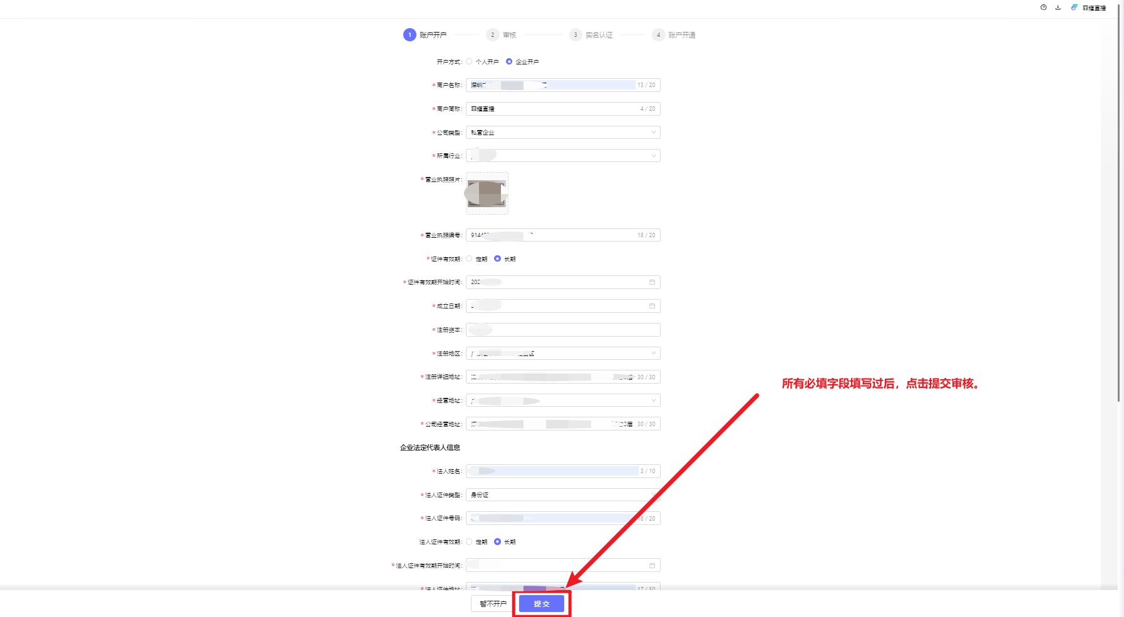This screenshot has width=1124, height=617.
Task: Click the 暂不开户 button
Action: click(493, 604)
